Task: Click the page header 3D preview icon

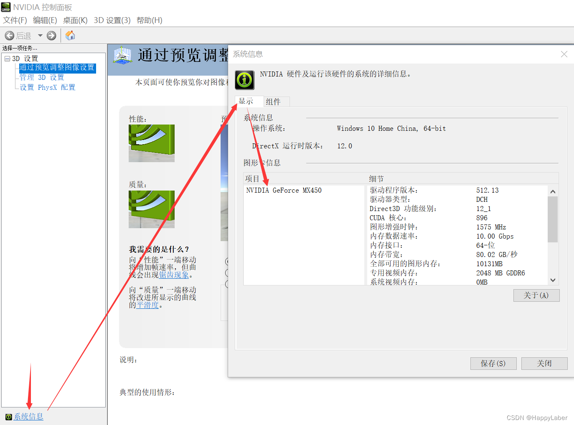Action: coord(123,55)
